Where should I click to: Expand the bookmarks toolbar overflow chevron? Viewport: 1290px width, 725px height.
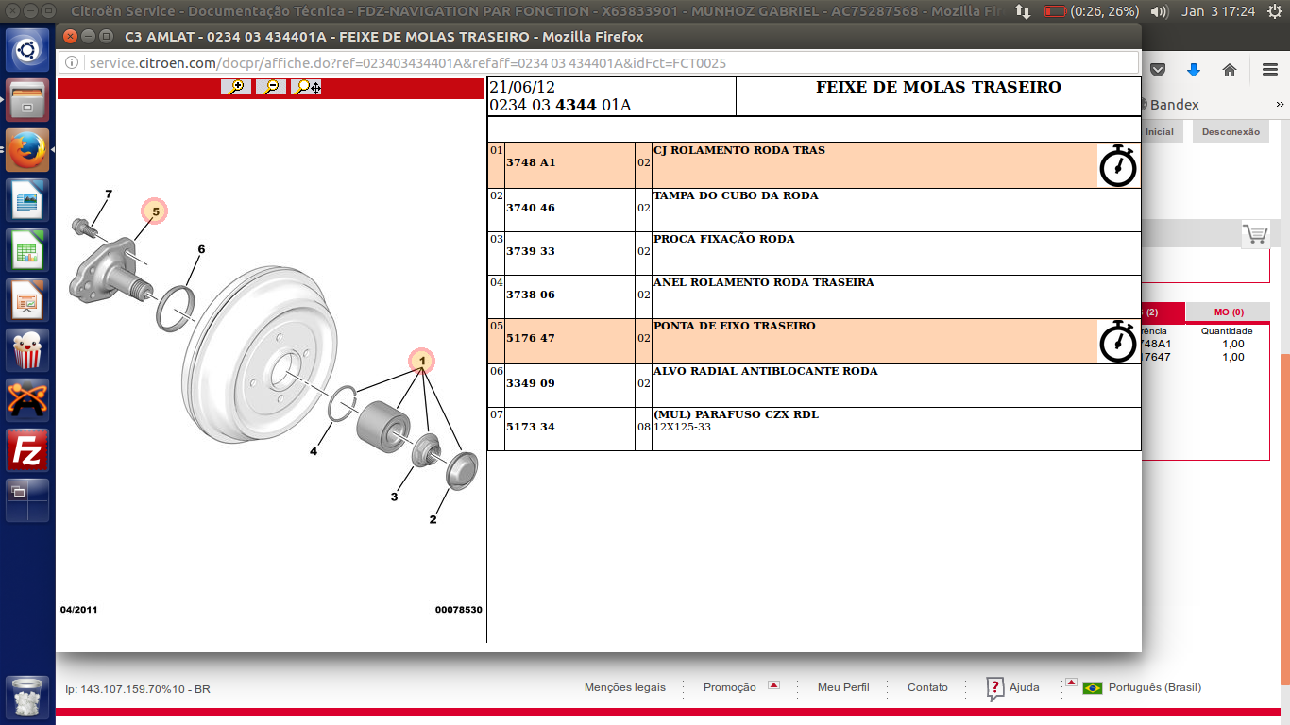click(x=1282, y=105)
